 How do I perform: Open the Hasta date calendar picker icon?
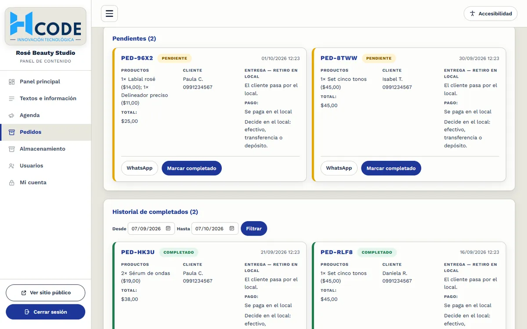click(232, 229)
